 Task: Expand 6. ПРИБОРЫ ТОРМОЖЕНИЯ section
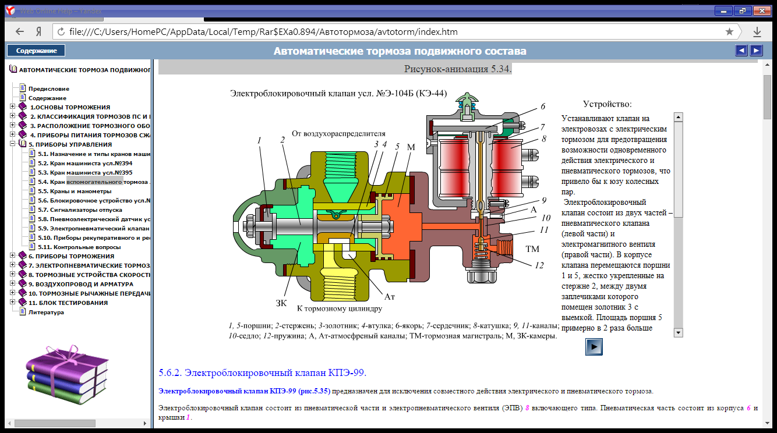tap(13, 256)
